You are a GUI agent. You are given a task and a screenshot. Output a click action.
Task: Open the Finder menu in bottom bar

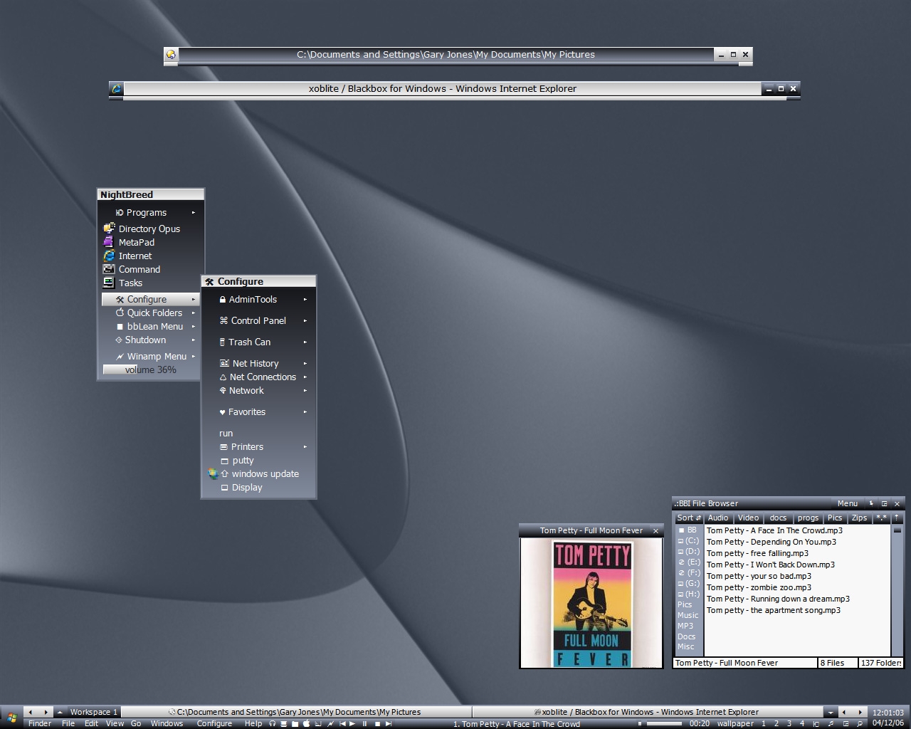point(40,723)
